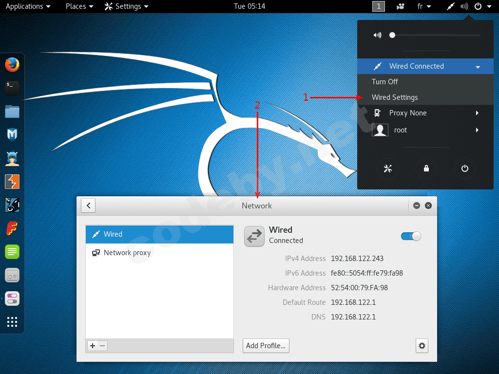Open wired connection gear settings
499x374 pixels.
(422, 346)
